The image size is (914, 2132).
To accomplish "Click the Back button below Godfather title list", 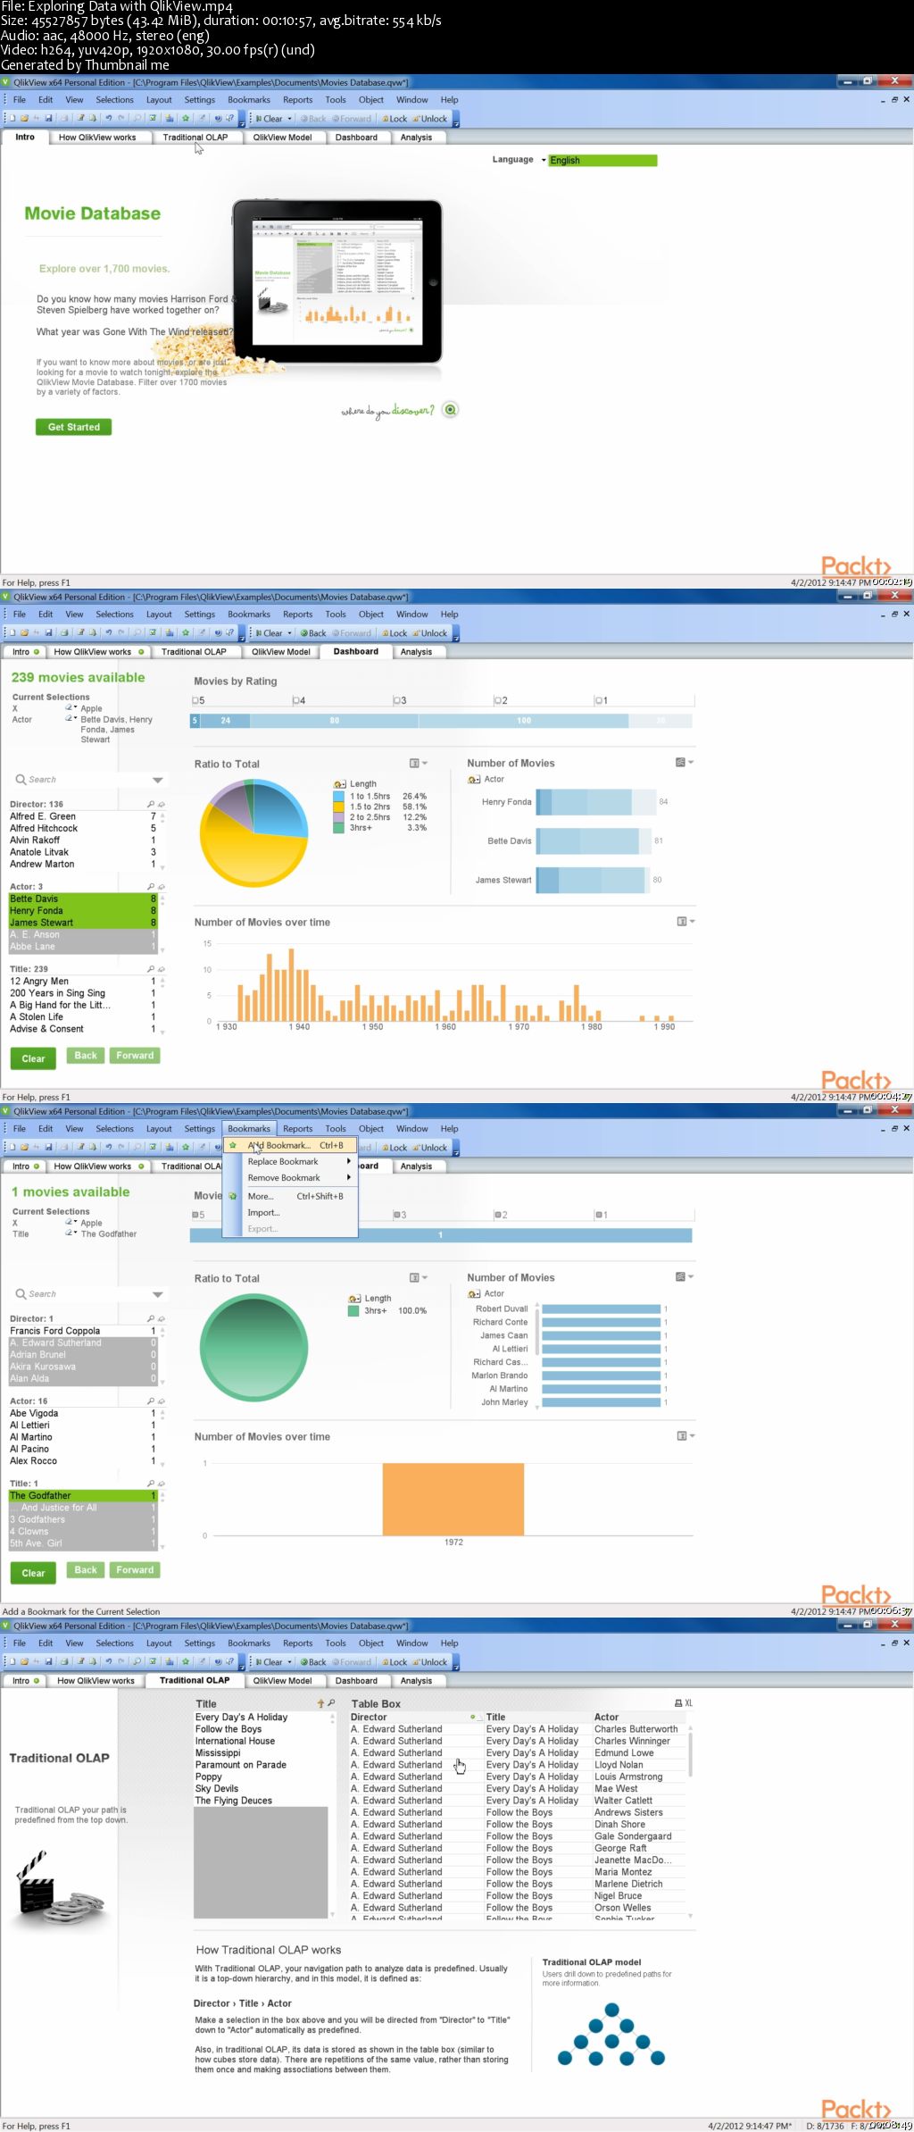I will coord(86,1570).
